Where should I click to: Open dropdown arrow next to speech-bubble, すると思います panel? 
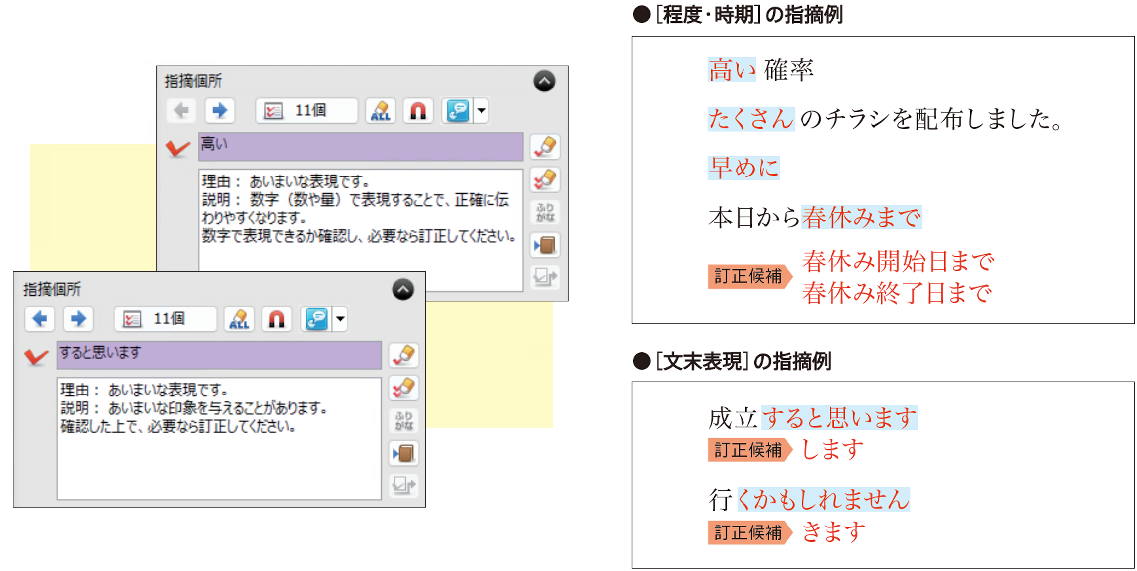[x=340, y=319]
